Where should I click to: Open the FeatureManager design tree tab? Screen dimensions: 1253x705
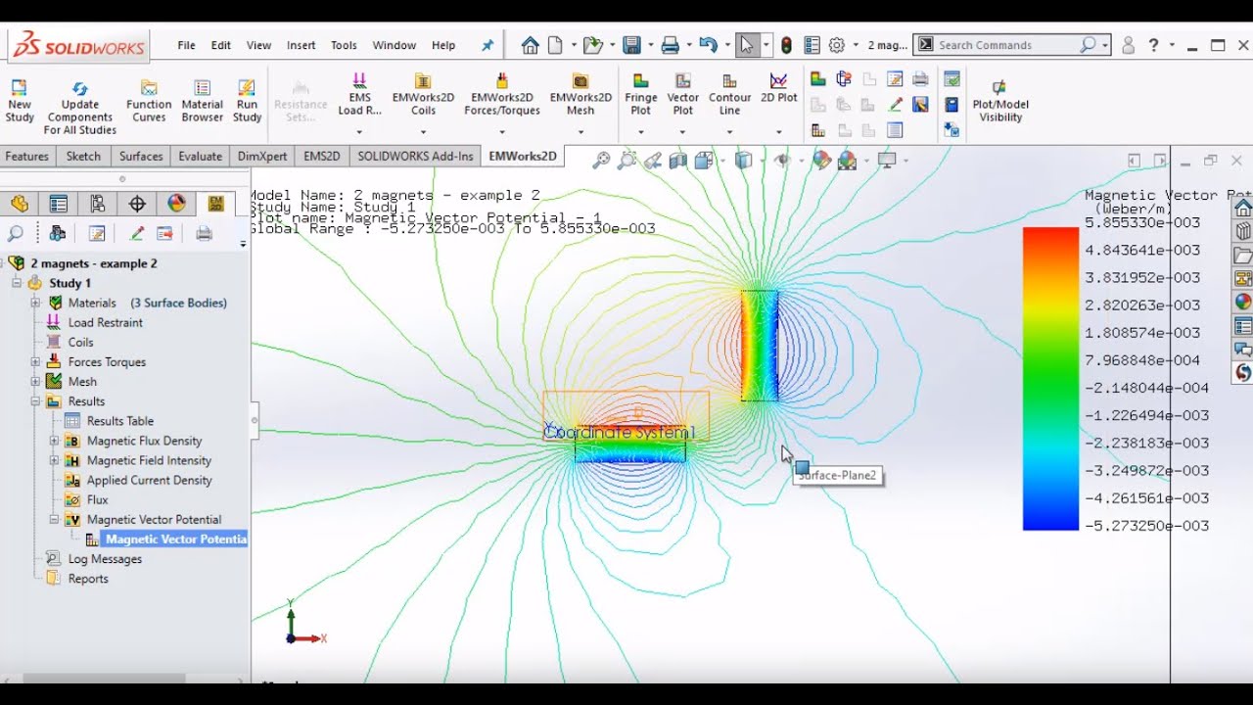20,204
